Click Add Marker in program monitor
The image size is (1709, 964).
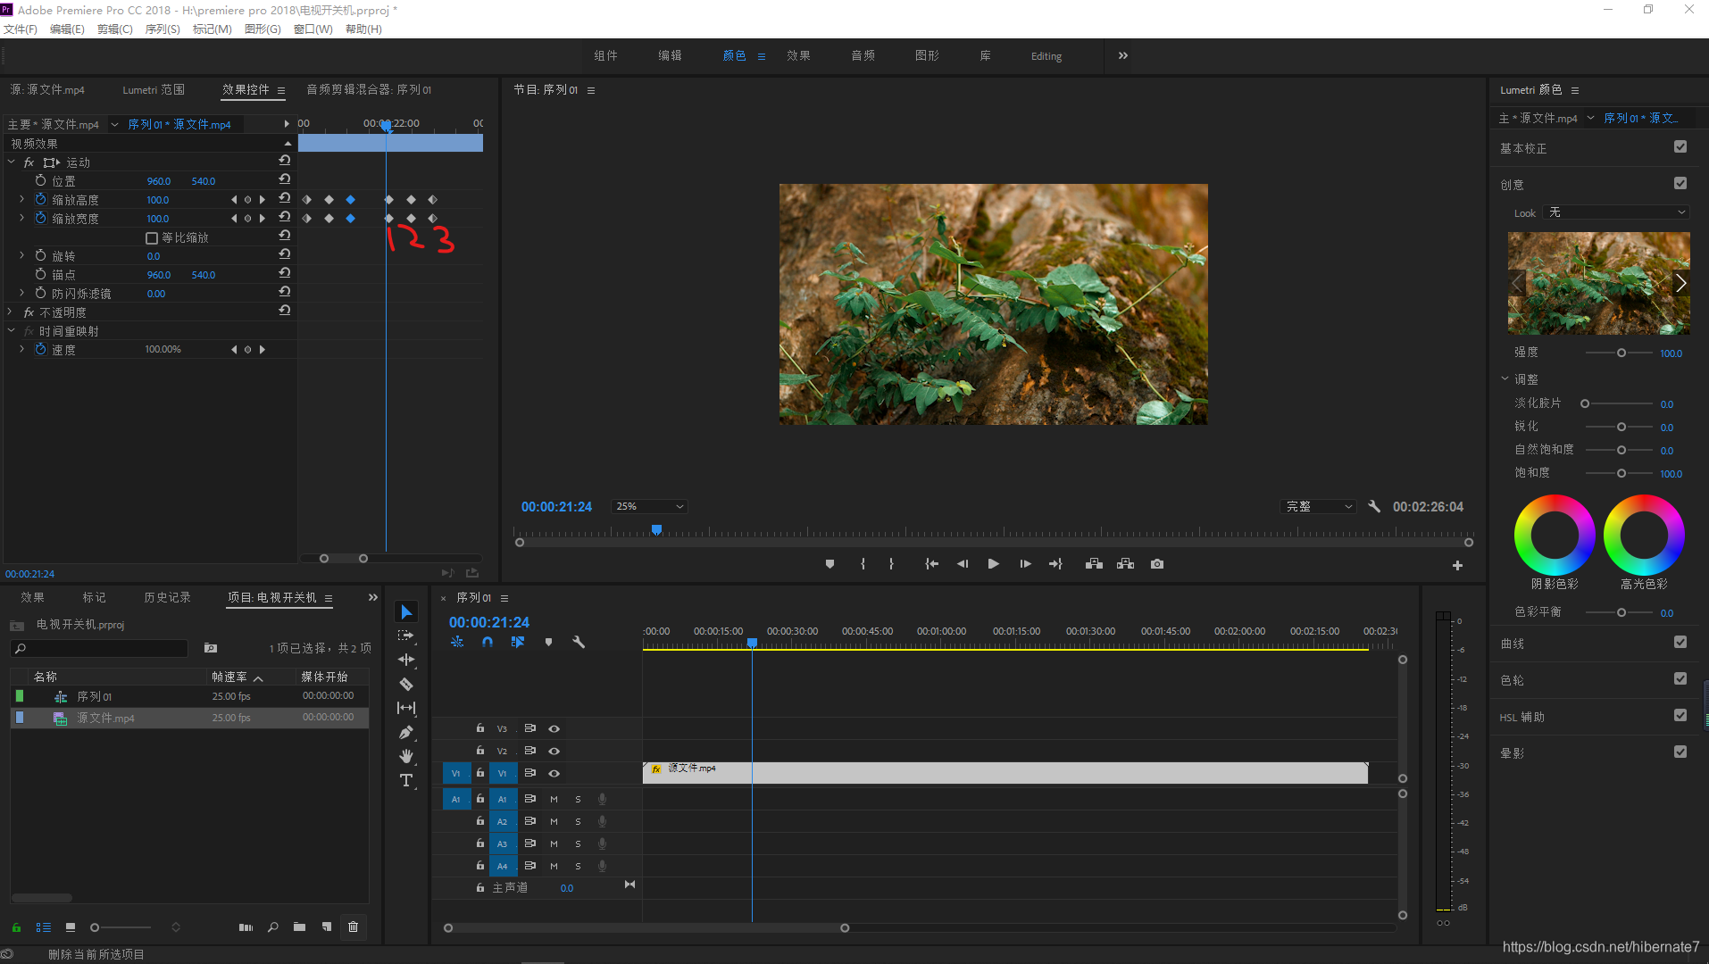coord(829,564)
